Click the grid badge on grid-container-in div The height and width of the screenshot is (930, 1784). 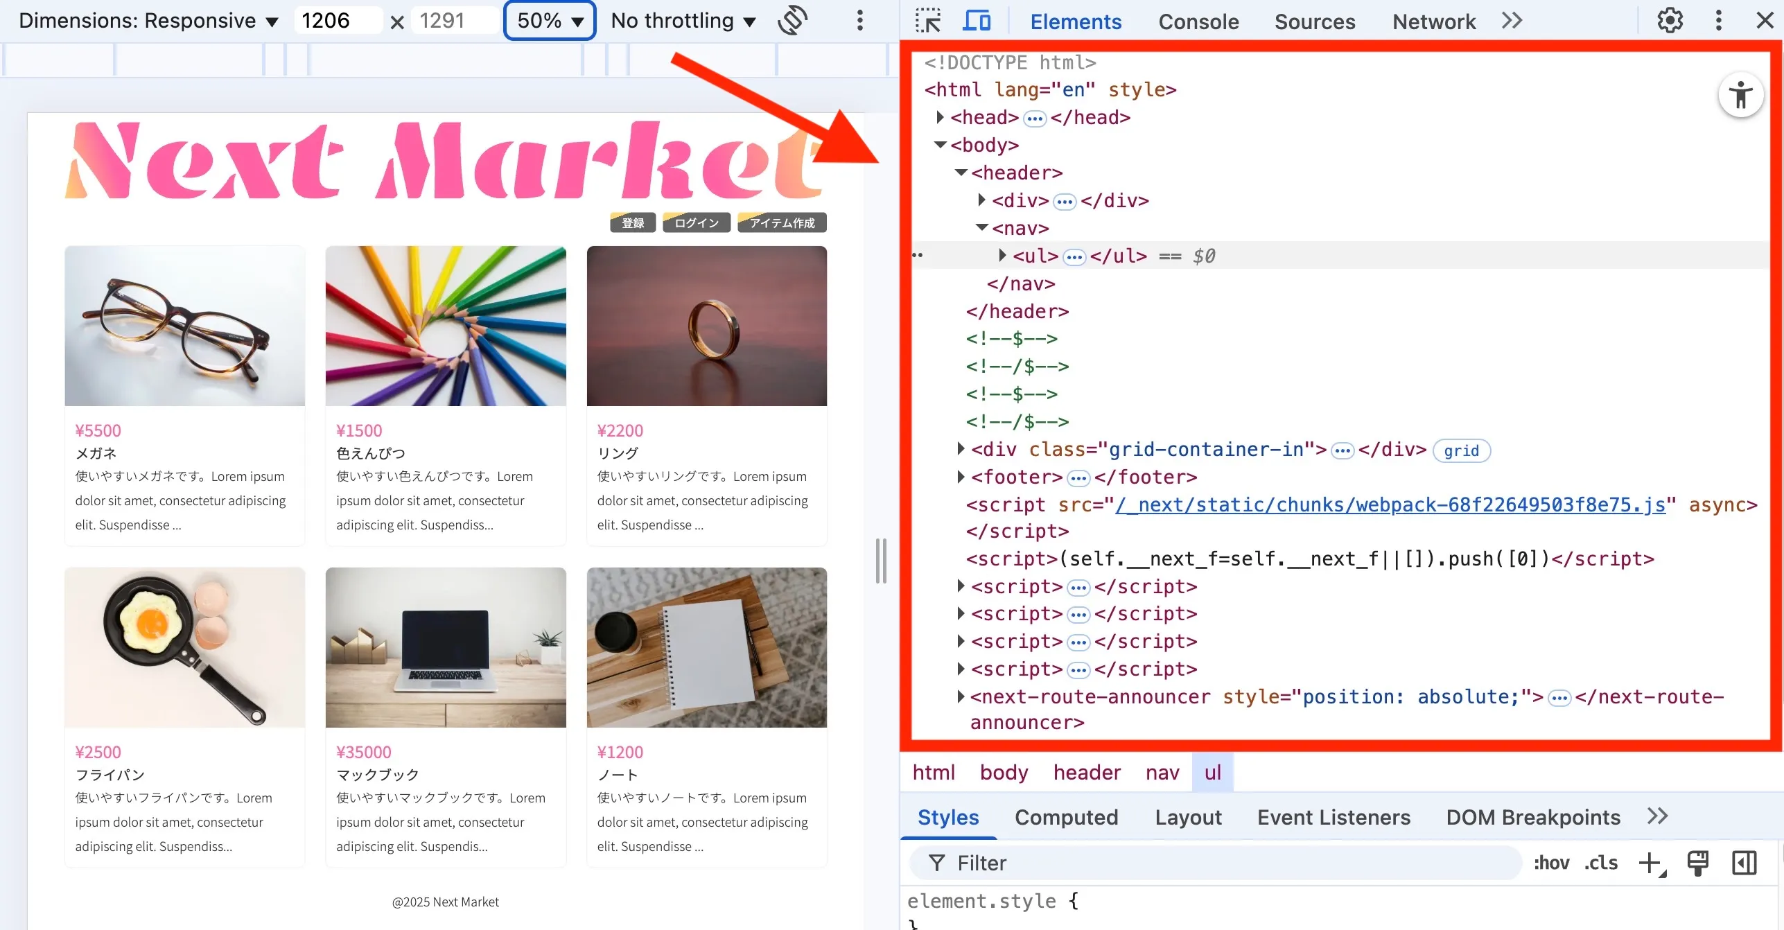(1461, 450)
